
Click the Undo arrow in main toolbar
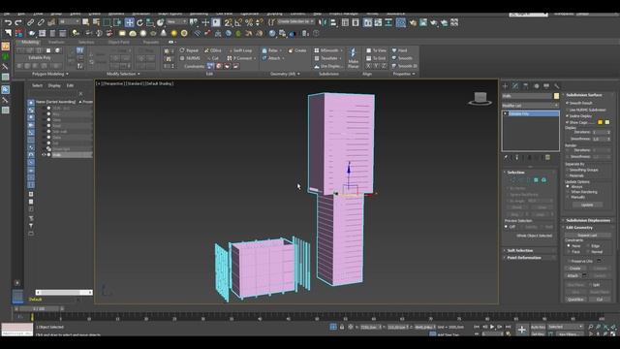click(x=8, y=23)
